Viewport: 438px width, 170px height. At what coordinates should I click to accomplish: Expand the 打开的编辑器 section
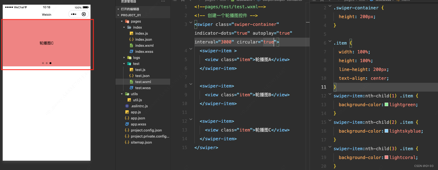coord(118,9)
